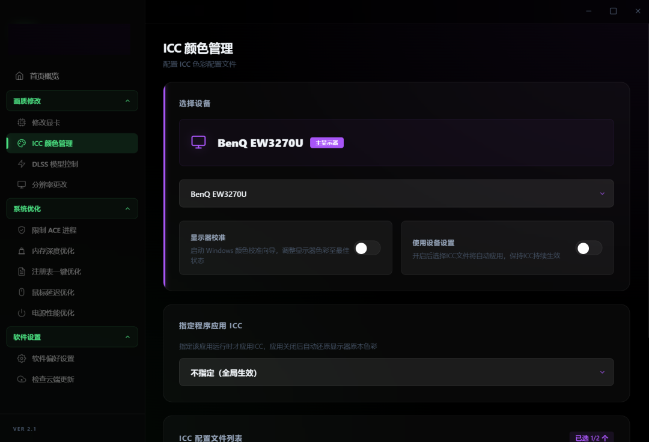Click the power icon for 电源性能优化

pyautogui.click(x=22, y=313)
